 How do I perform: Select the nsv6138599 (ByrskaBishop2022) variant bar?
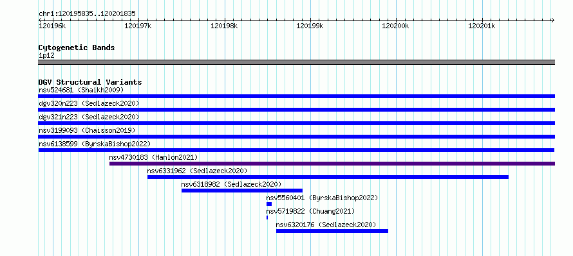pos(296,150)
